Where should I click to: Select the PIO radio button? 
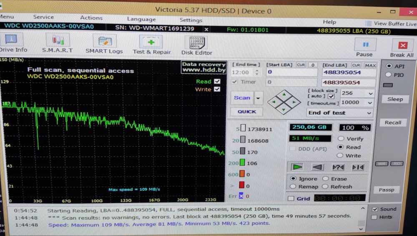tap(388, 75)
